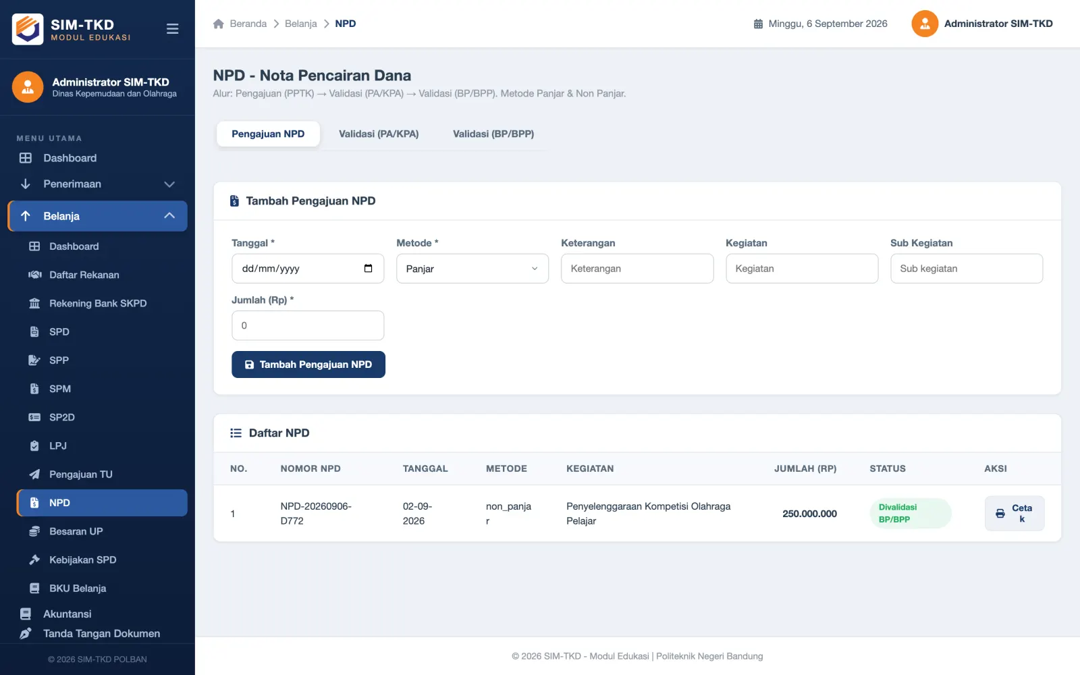Collapse the Belanja sidebar menu
The height and width of the screenshot is (675, 1080).
click(98, 216)
